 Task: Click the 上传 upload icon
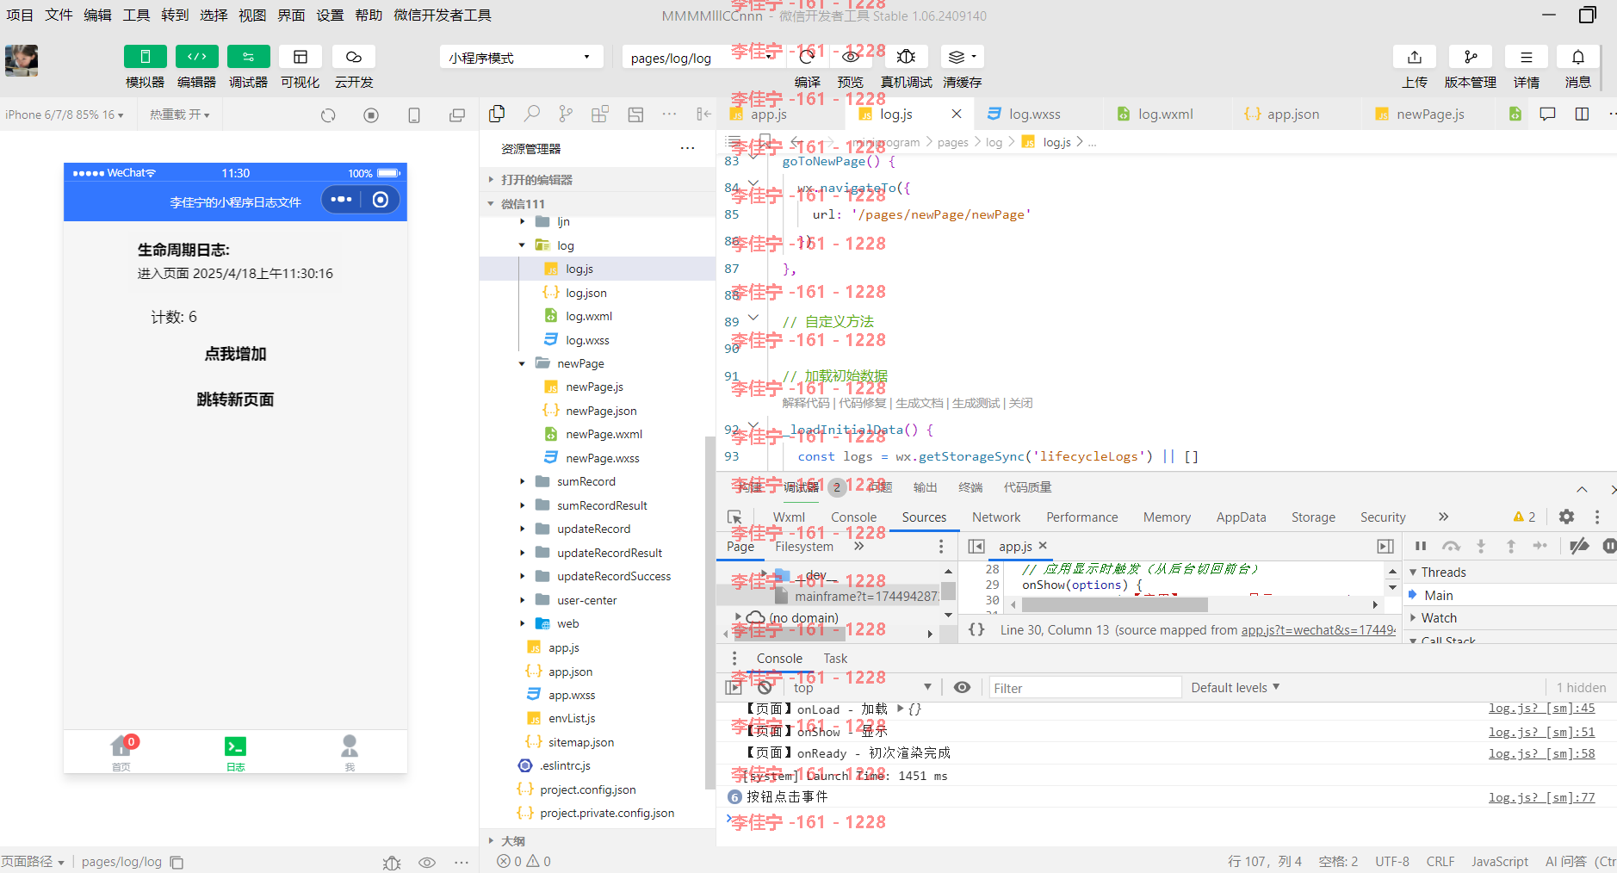(x=1414, y=57)
